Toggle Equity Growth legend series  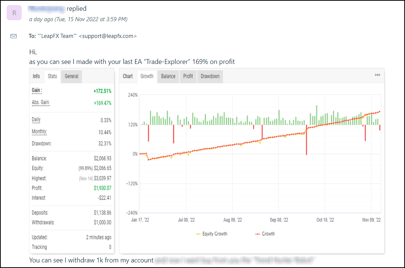point(211,234)
